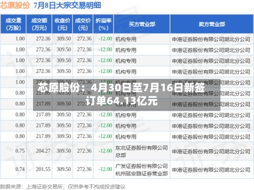Click the 广发证券 杭州延安路证券营业部 buyer cell

142,170
